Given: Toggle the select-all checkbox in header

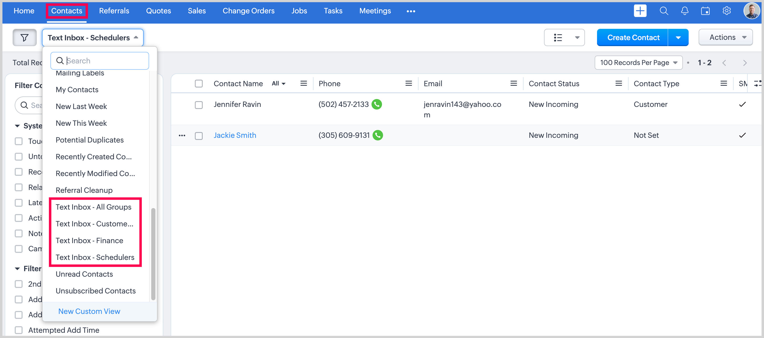Looking at the screenshot, I should pos(198,84).
